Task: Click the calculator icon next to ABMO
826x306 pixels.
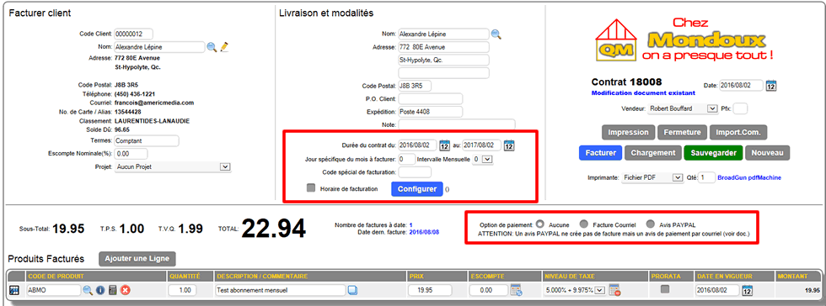Action: [113, 290]
